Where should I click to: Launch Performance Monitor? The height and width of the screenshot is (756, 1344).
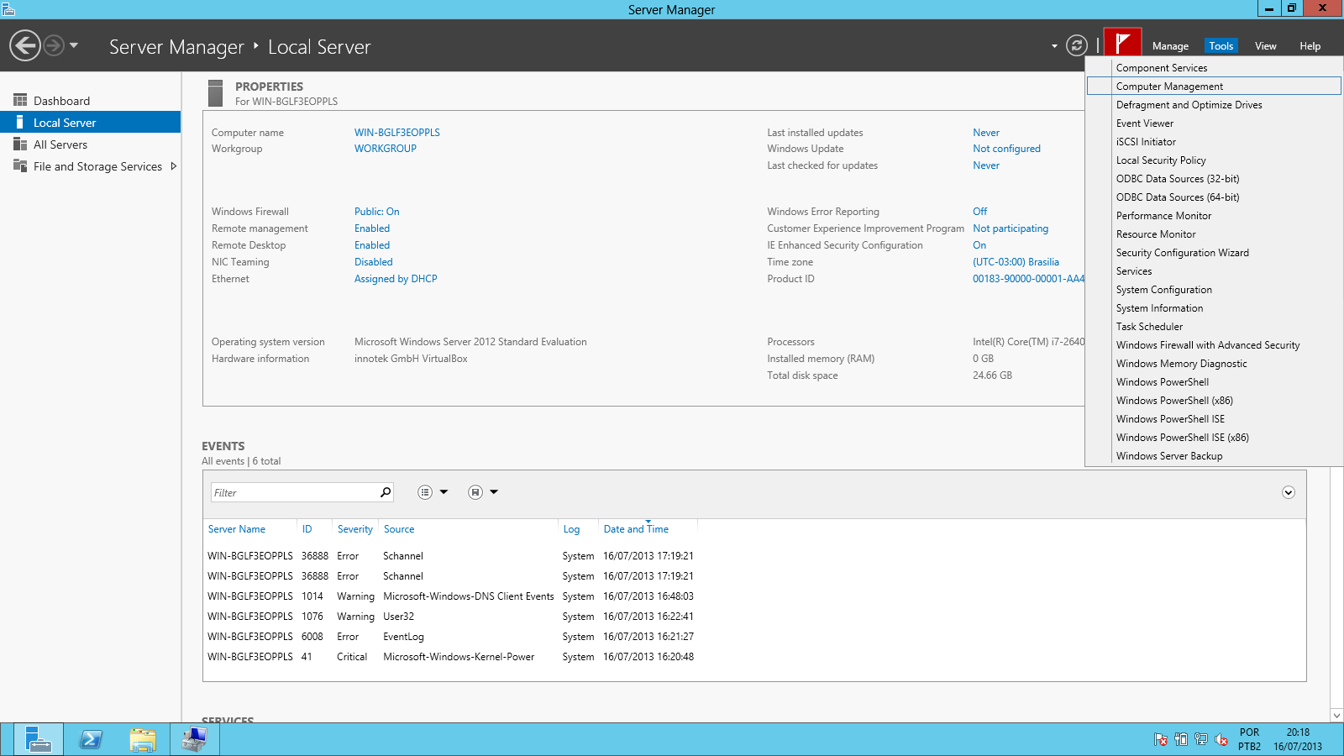[1214, 216]
